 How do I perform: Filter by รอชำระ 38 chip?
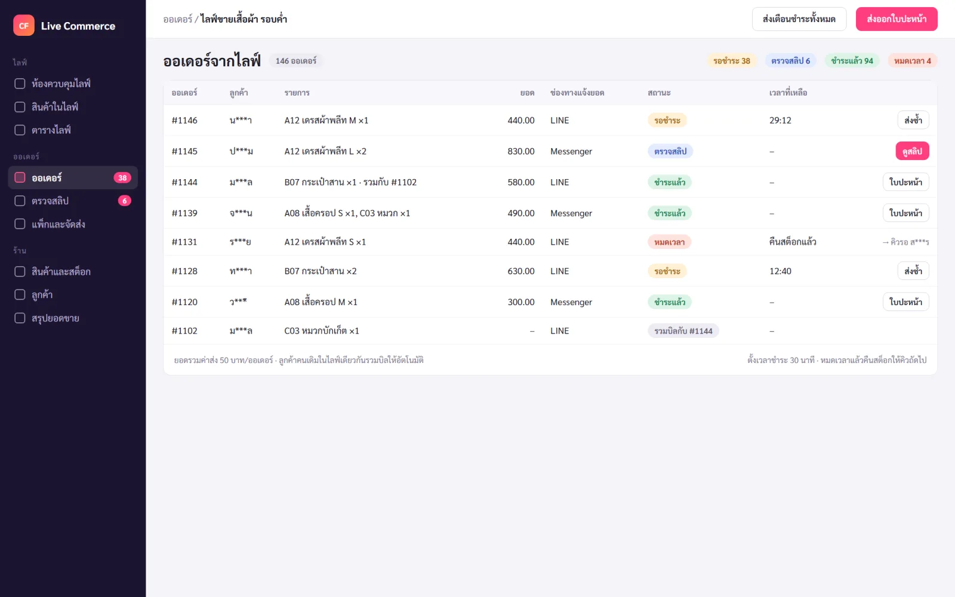point(732,61)
